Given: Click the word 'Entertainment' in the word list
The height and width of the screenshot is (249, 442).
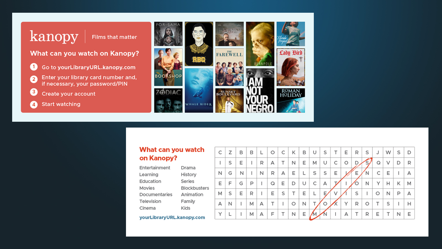Looking at the screenshot, I should tap(155, 168).
